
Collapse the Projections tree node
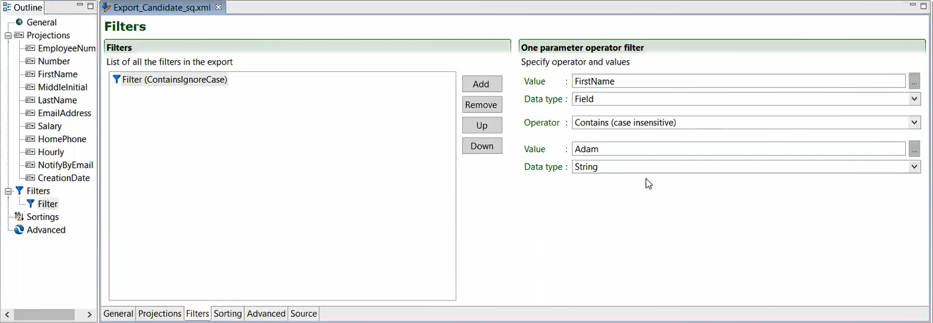[x=8, y=36]
